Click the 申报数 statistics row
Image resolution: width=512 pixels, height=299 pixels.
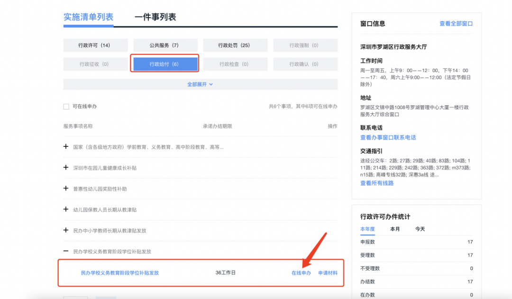[x=416, y=242]
